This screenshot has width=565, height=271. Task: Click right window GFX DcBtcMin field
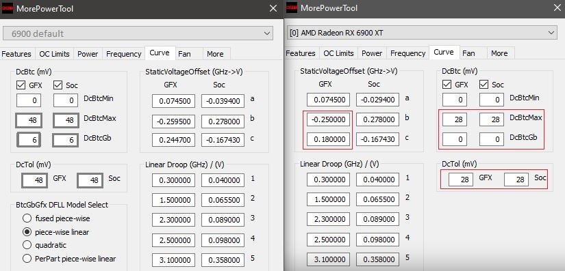(x=455, y=100)
